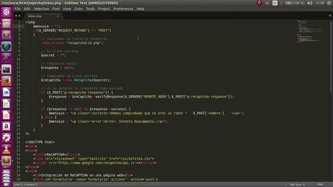
Task: Click the $response != null && success line
Action: click(86, 109)
